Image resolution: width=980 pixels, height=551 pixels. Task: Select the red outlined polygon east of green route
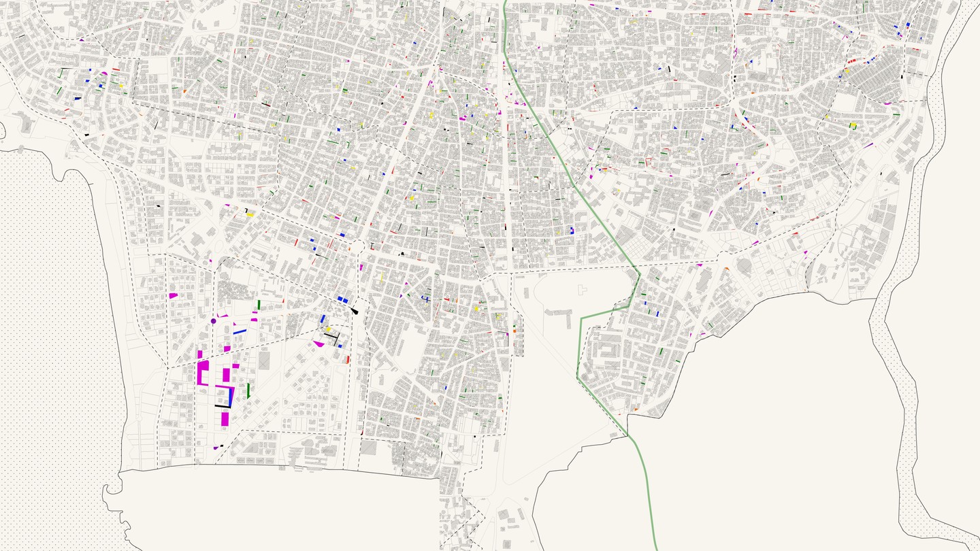(x=648, y=161)
